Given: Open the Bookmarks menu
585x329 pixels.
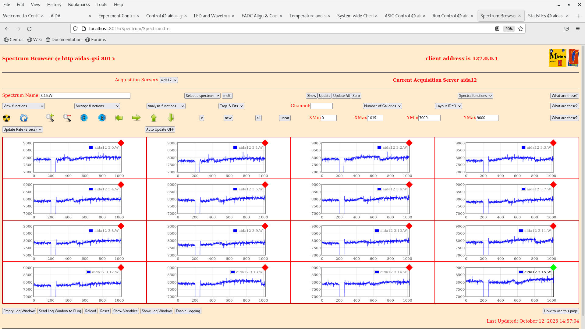Looking at the screenshot, I should pos(79,5).
